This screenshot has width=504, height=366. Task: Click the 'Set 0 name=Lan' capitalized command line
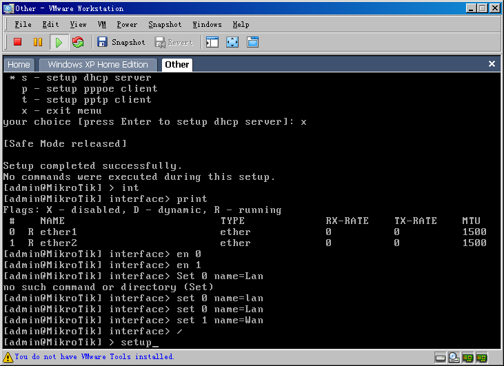point(133,276)
